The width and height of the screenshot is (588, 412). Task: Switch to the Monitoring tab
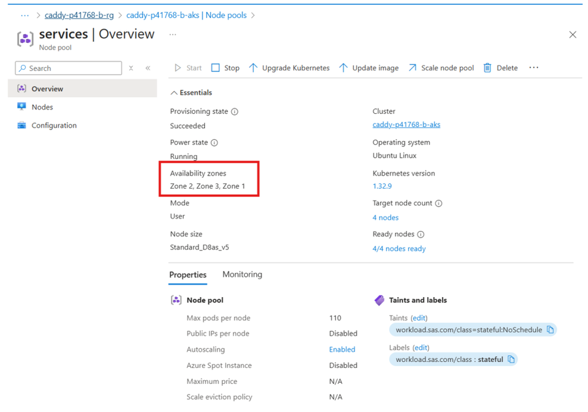click(242, 274)
